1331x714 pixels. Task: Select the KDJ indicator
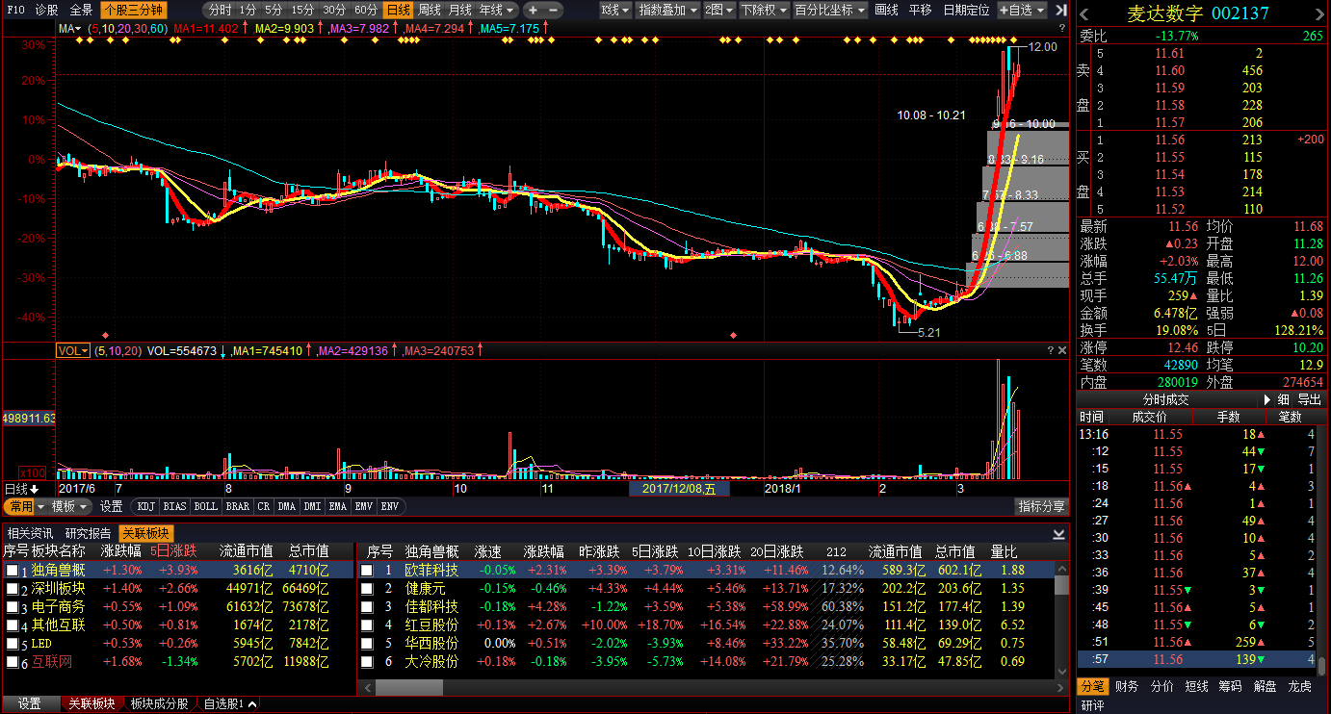pyautogui.click(x=145, y=506)
